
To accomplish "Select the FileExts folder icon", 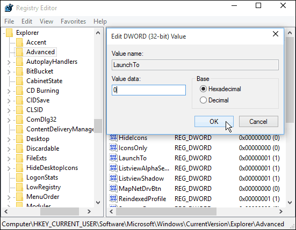I will coord(19,158).
